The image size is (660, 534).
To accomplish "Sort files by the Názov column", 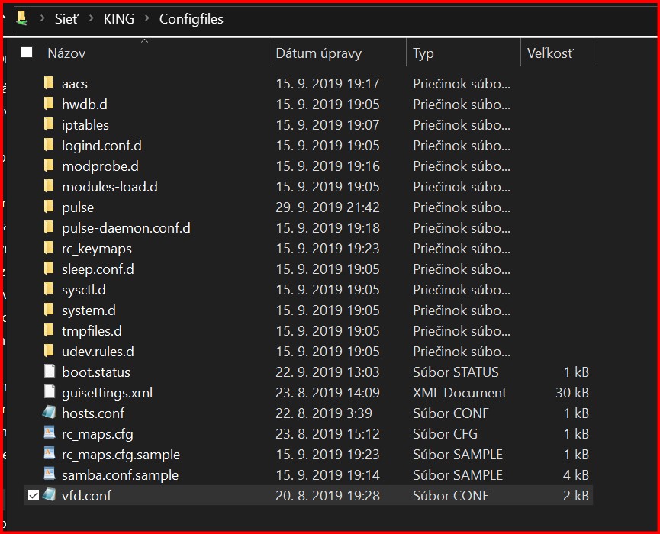I will [x=66, y=53].
